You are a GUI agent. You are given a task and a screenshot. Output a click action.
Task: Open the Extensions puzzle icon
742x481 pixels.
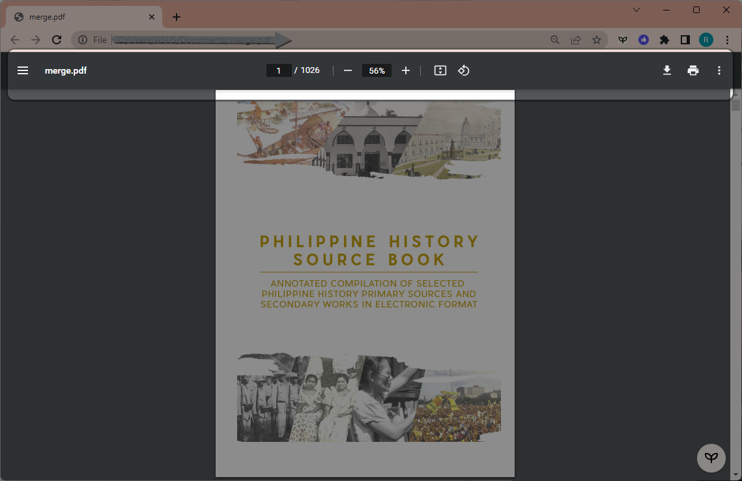click(x=664, y=40)
